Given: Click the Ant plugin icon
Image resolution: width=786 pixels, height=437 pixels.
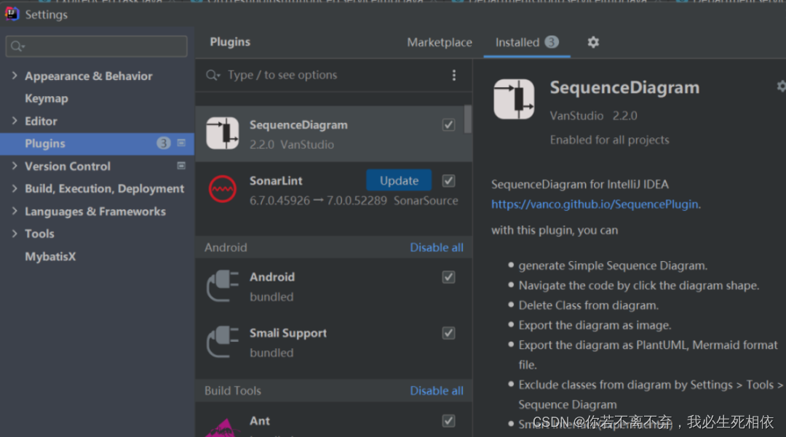Looking at the screenshot, I should click(x=223, y=425).
